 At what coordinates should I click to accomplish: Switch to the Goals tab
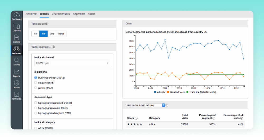pos(92,14)
